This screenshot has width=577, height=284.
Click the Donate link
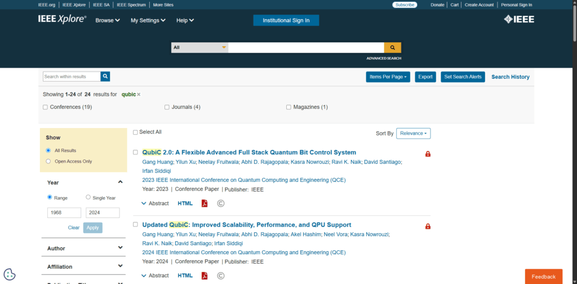pyautogui.click(x=437, y=5)
